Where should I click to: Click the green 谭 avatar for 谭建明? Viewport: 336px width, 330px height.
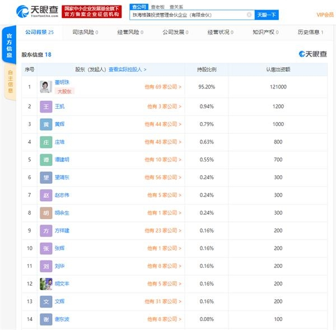click(x=46, y=160)
